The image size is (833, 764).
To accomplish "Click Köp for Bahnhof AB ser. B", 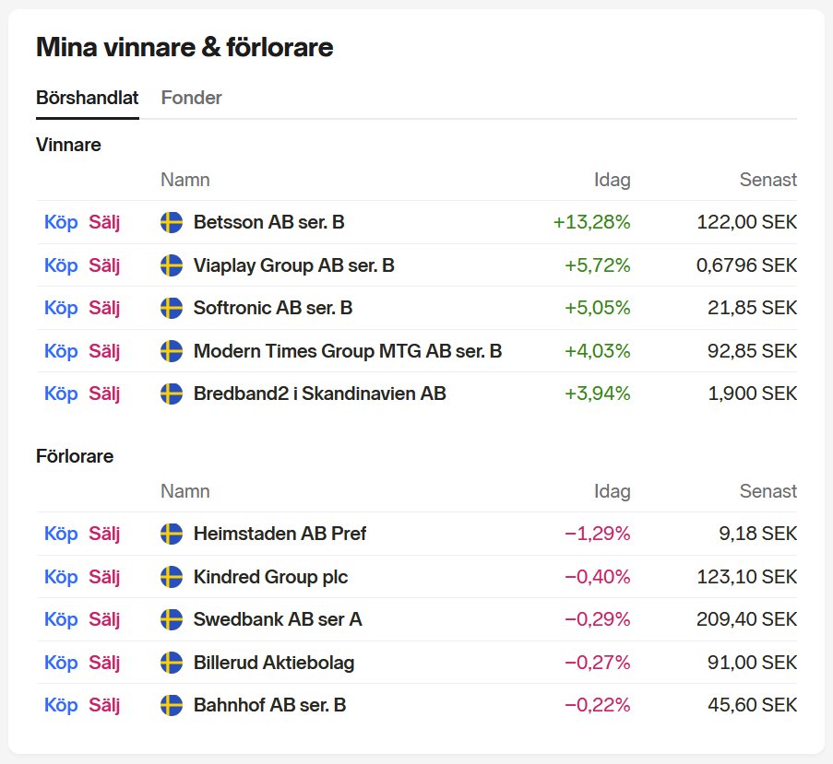I will pyautogui.click(x=61, y=705).
